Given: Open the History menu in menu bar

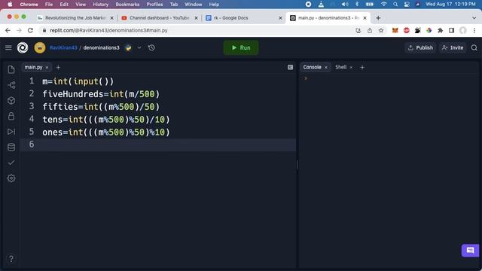Looking at the screenshot, I should pos(100,5).
